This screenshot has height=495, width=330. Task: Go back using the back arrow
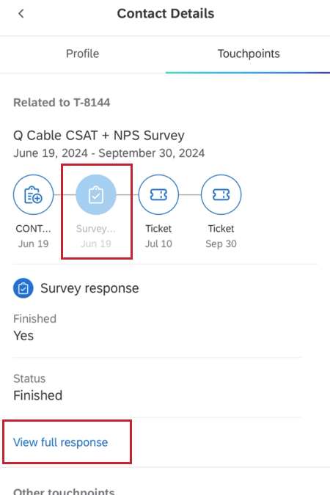(21, 14)
